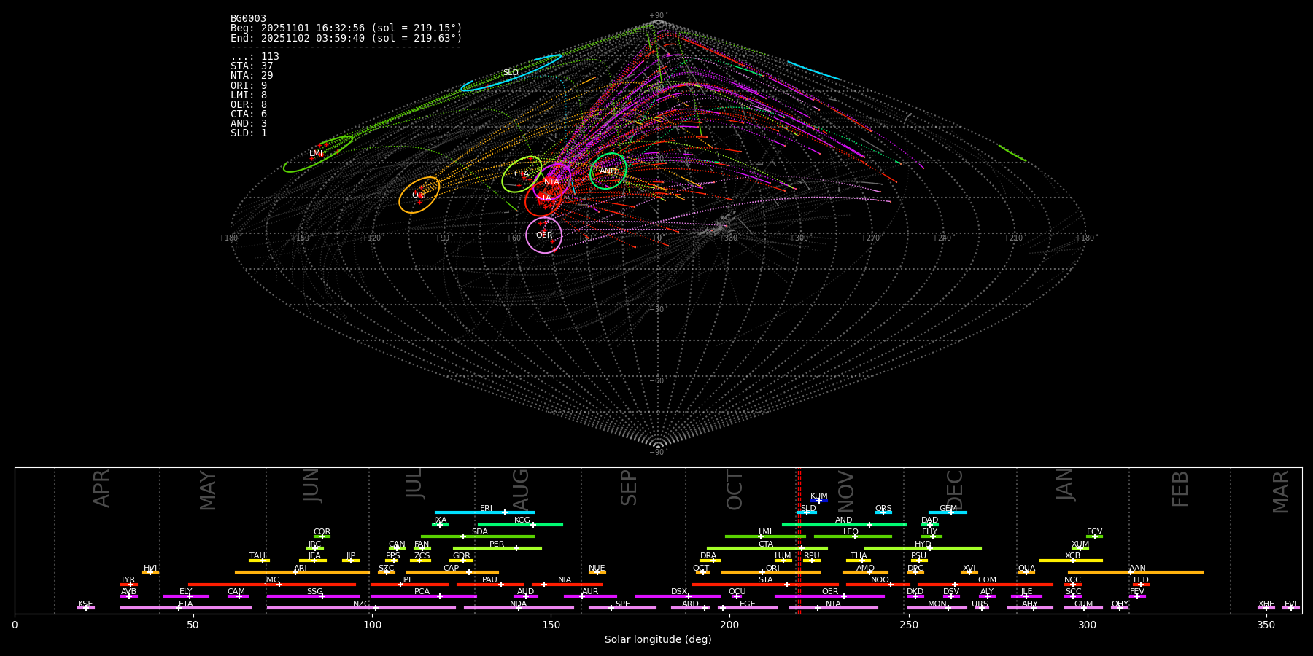Click the SLD radiant ellipse on sky map
This screenshot has height=656, width=1313.
pos(511,73)
